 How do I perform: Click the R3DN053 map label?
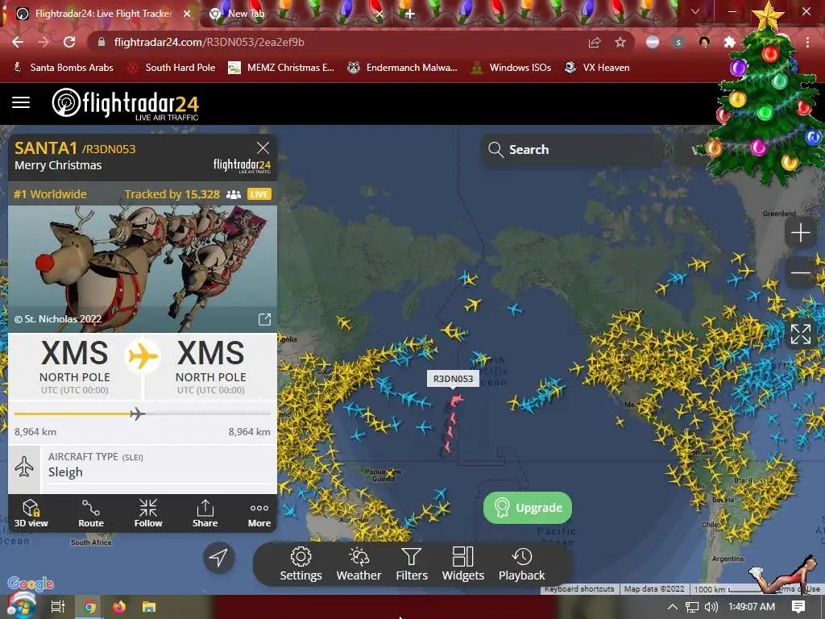(453, 379)
